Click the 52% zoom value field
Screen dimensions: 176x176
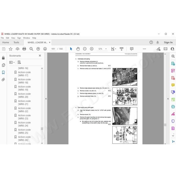click(100, 49)
